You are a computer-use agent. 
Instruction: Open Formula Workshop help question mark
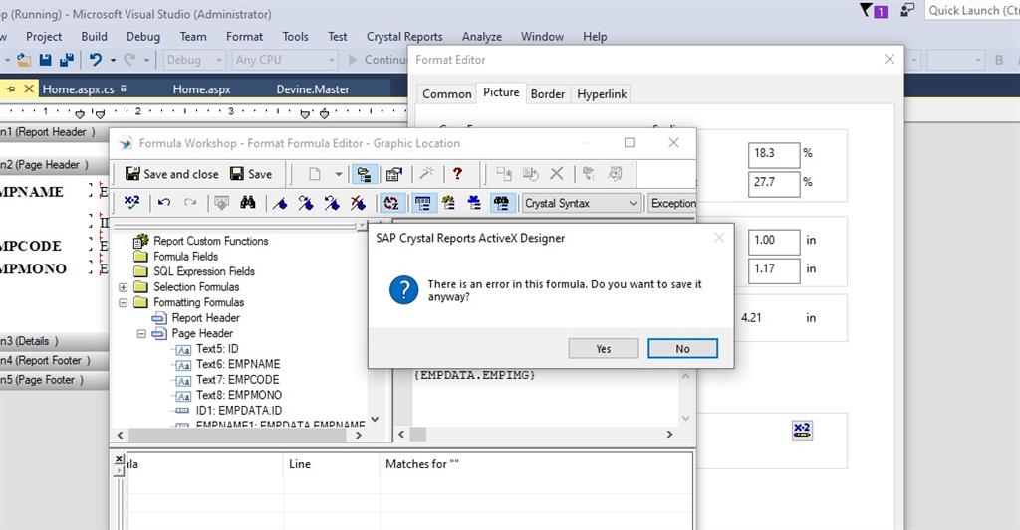[458, 173]
